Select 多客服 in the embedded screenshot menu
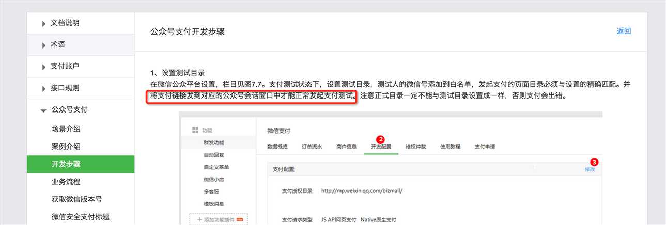The height and width of the screenshot is (225, 666). 211,191
